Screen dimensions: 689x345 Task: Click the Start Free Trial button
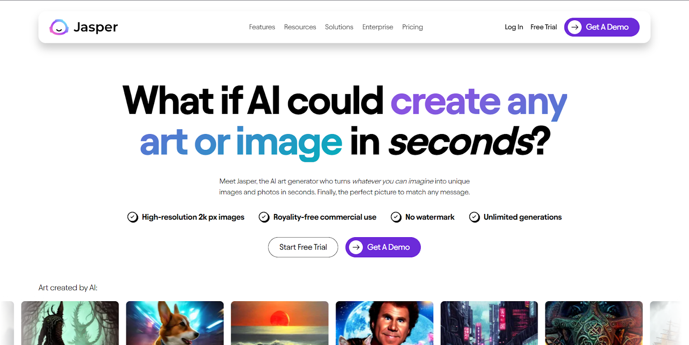click(x=303, y=247)
